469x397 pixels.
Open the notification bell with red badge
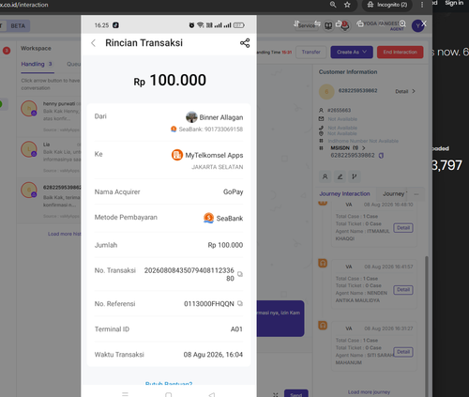pyautogui.click(x=345, y=25)
